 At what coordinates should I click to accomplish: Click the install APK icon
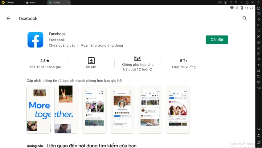[x=259, y=48]
